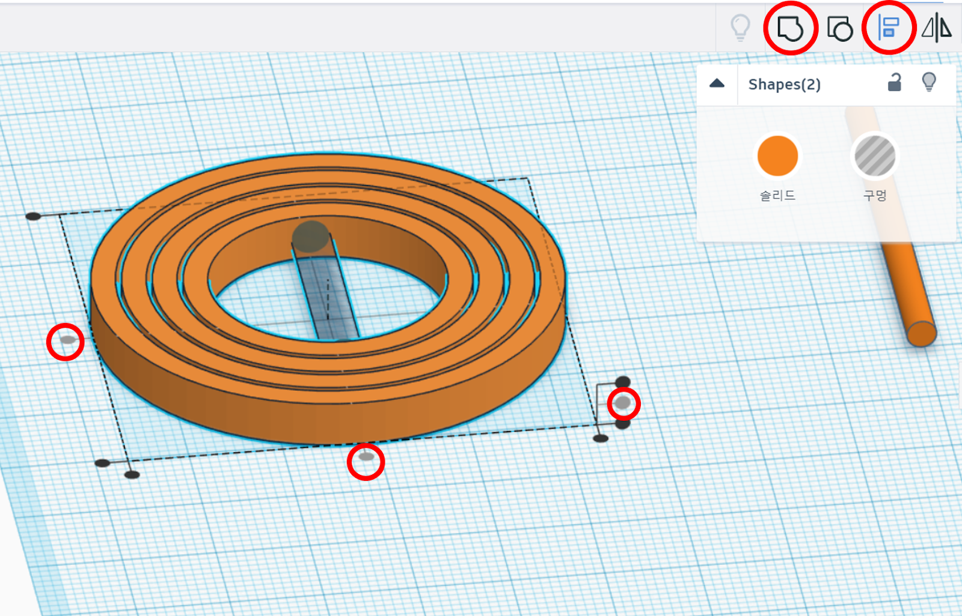Screen dimensions: 962x616
Task: Click the show-hidden-objects lightbulb in the toolbar
Action: coord(741,27)
